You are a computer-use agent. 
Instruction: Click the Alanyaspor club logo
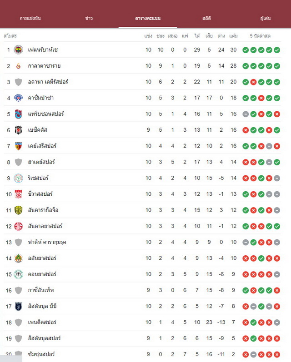18,258
